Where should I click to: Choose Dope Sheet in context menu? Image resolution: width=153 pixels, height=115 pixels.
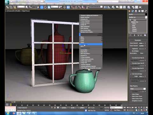[x=91, y=52]
